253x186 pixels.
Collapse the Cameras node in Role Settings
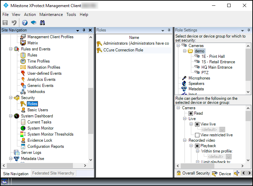[x=178, y=46]
